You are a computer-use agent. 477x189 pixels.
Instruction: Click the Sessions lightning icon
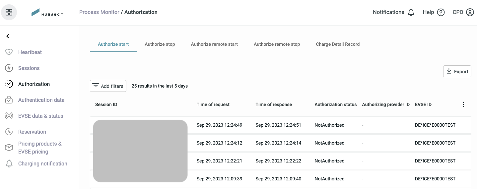9,68
